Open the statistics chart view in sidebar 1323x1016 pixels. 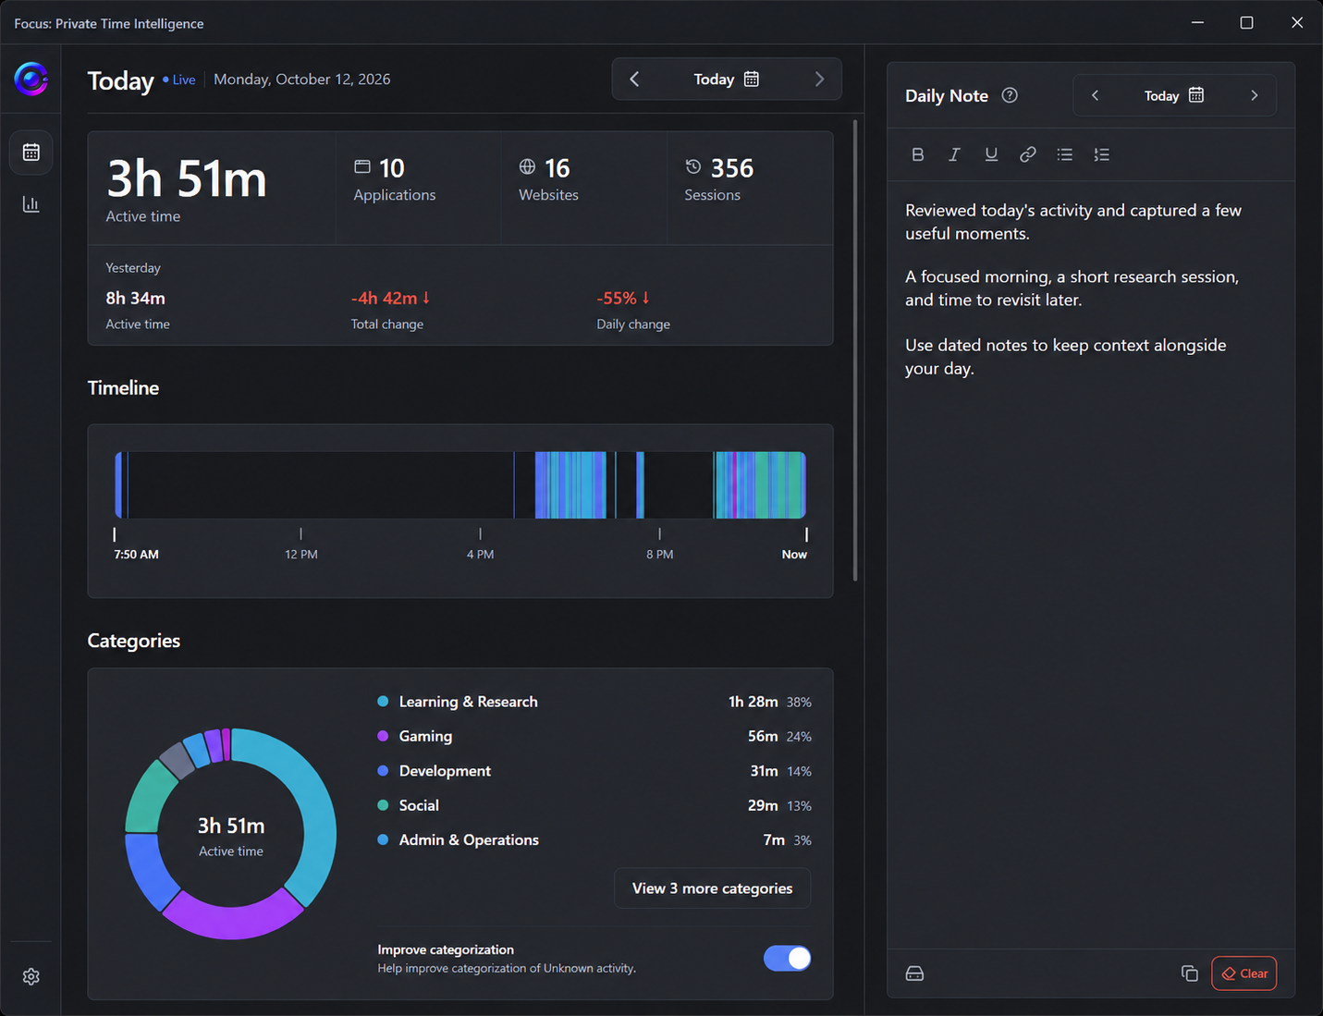point(31,204)
